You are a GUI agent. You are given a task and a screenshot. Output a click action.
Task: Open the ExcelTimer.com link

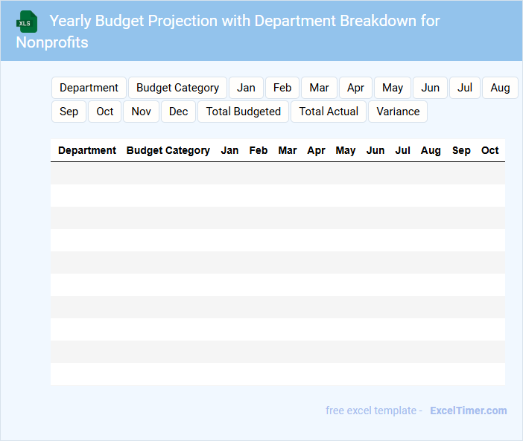(468, 411)
